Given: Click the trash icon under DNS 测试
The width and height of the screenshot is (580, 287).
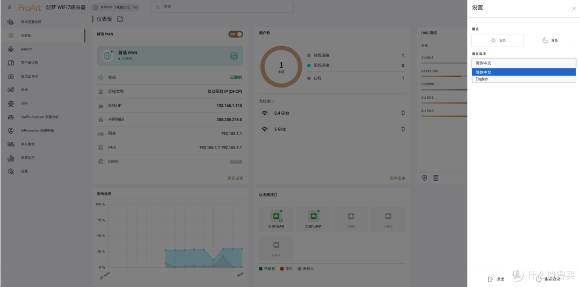Looking at the screenshot, I should pyautogui.click(x=436, y=178).
